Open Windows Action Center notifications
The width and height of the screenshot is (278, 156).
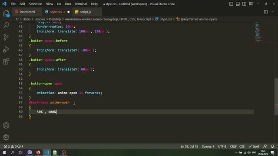click(273, 153)
